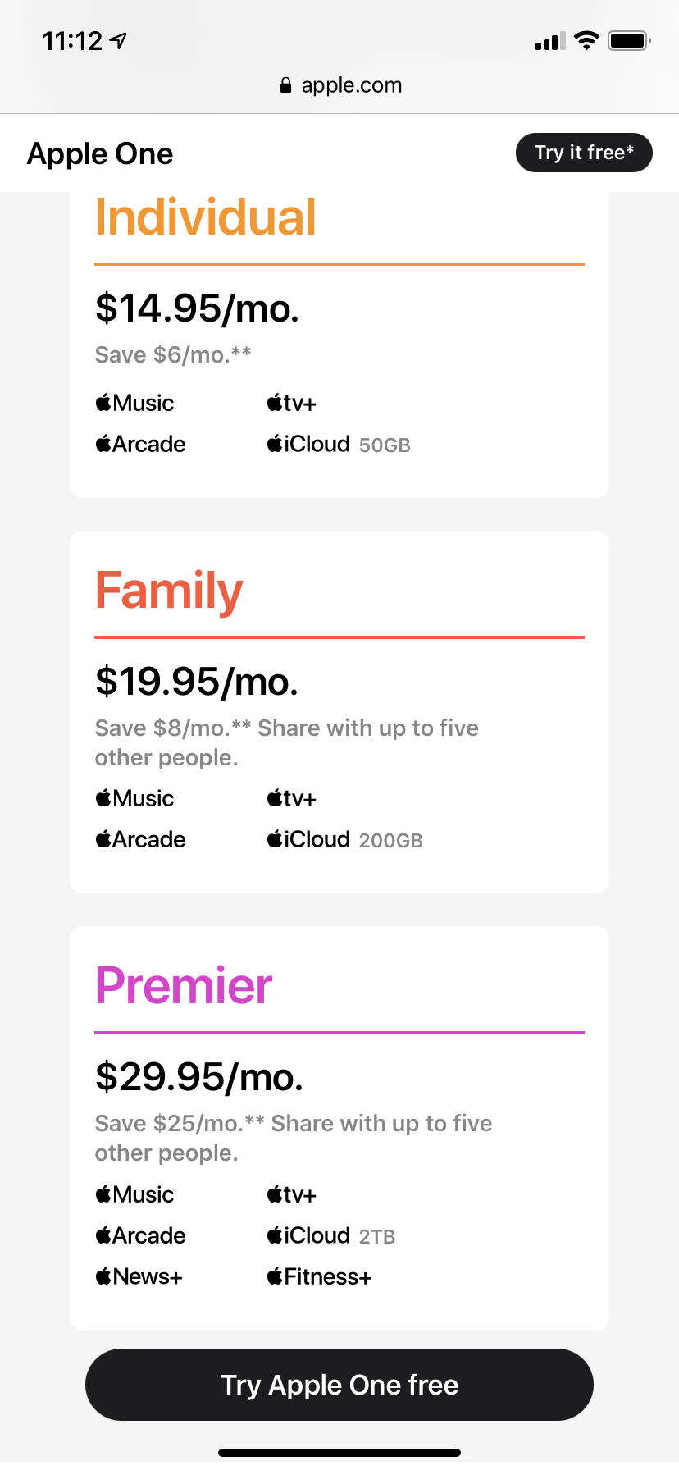Tap the Try it free* pill button
The image size is (679, 1470).
[584, 153]
